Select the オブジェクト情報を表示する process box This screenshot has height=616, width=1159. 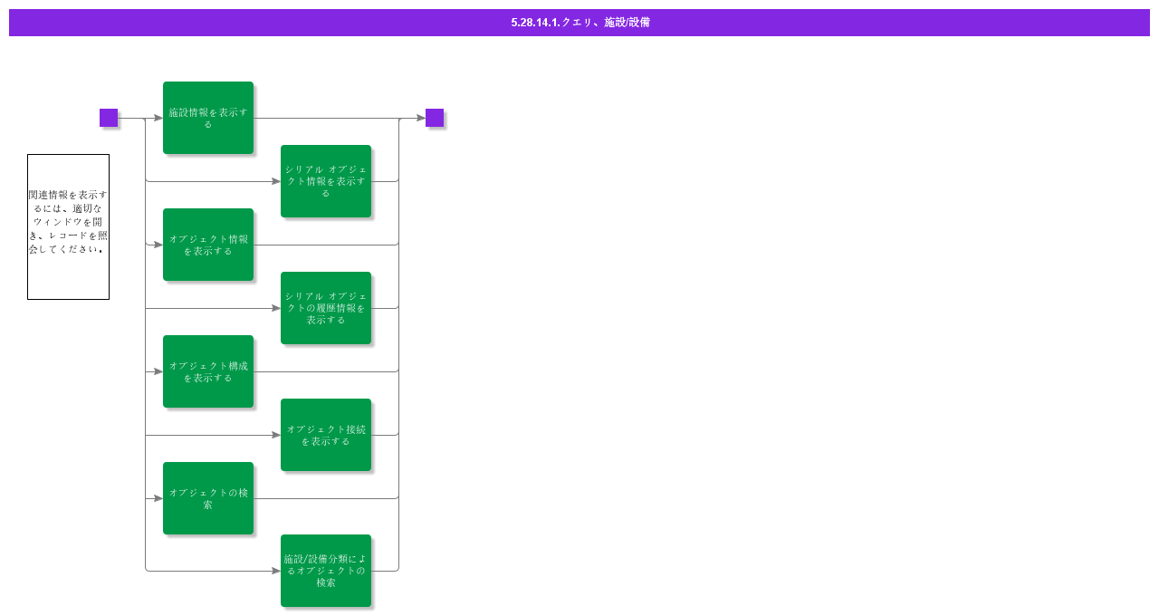point(208,245)
